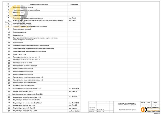This screenshot has width=161, height=114.
Task: Select 'Развертка стен кухня-гостиная-столовая 4-5'
Action: (28, 80)
